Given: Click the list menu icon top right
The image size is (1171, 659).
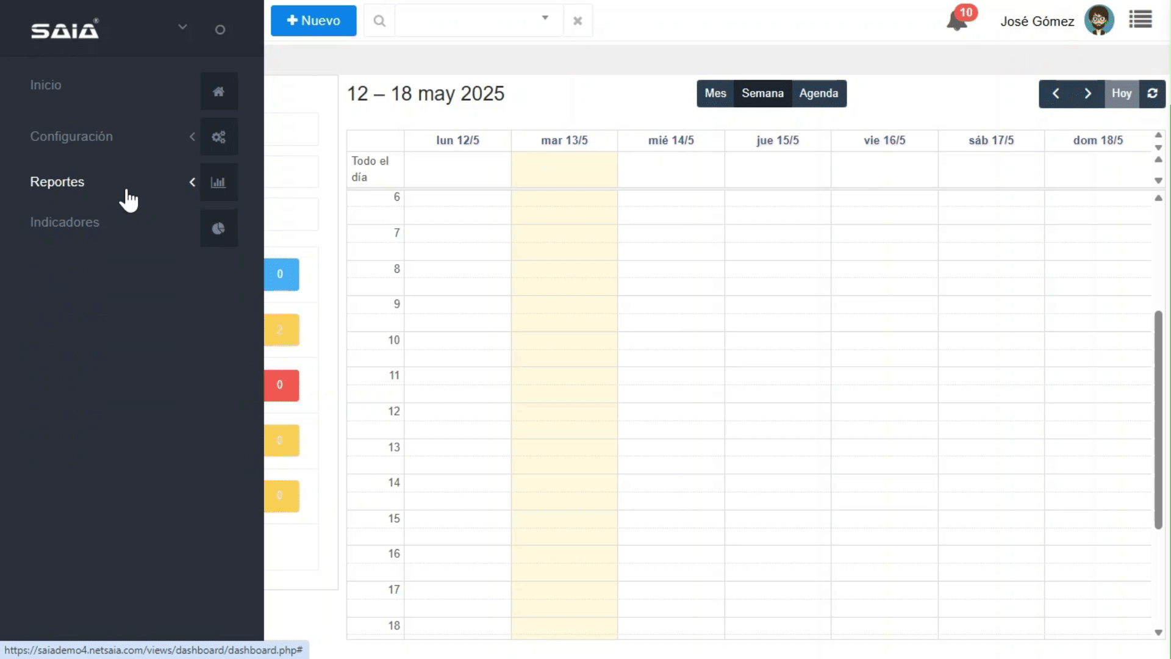Looking at the screenshot, I should [1140, 20].
